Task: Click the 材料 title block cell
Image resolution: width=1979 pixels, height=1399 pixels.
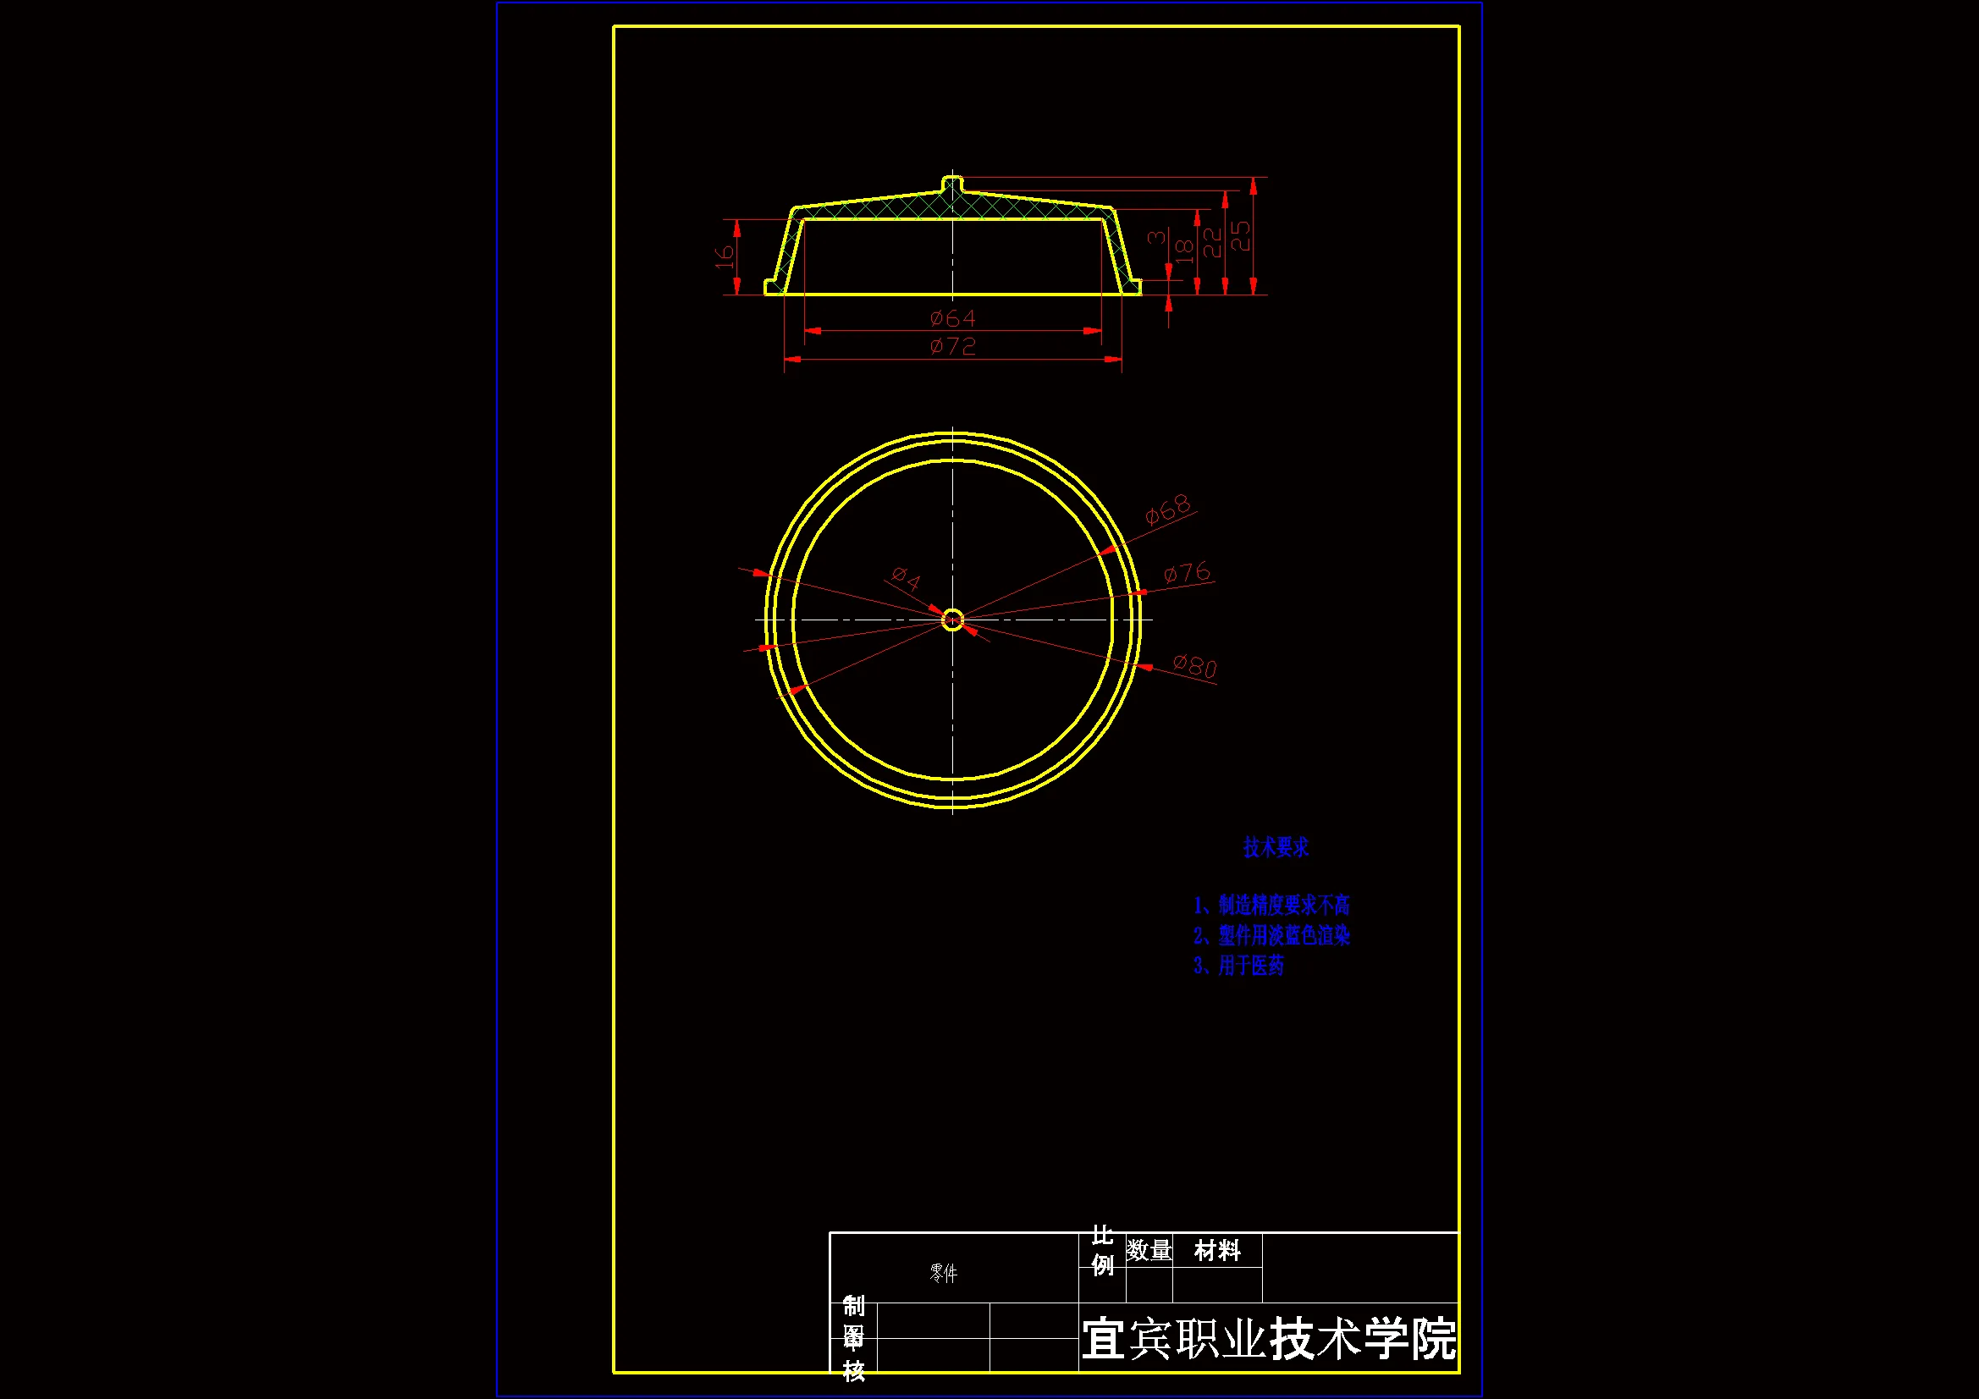Action: (x=1217, y=1250)
